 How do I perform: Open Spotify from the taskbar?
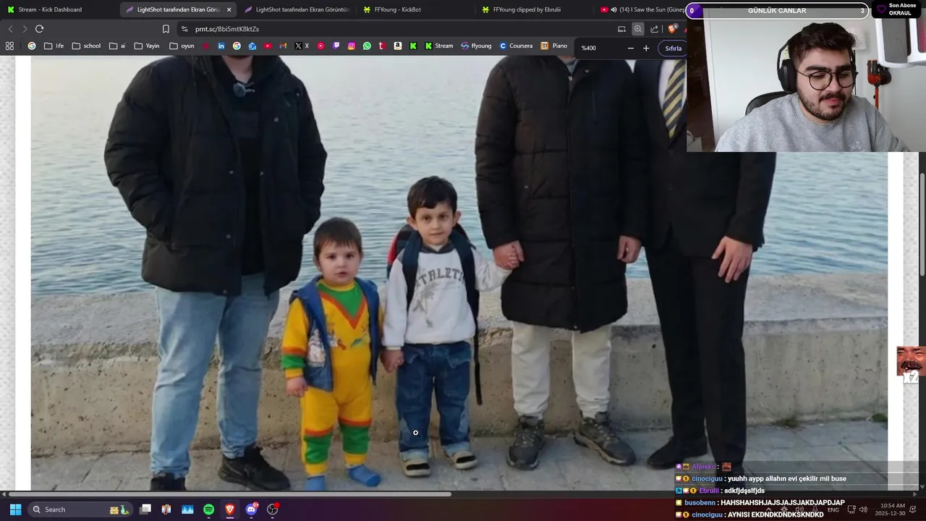[x=208, y=509]
